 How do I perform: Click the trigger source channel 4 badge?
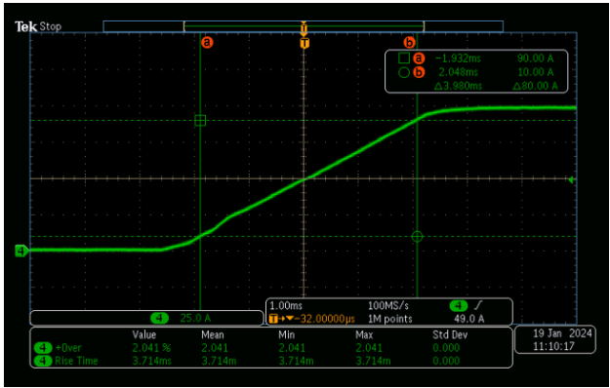click(459, 305)
